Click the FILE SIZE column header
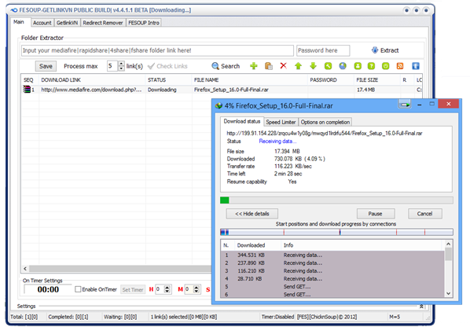Image resolution: width=470 pixels, height=327 pixels. 377,79
